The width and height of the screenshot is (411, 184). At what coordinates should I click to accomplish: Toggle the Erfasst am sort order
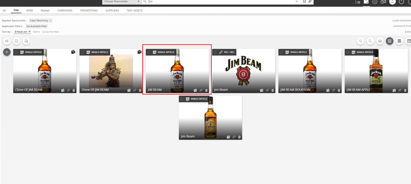pos(22,31)
